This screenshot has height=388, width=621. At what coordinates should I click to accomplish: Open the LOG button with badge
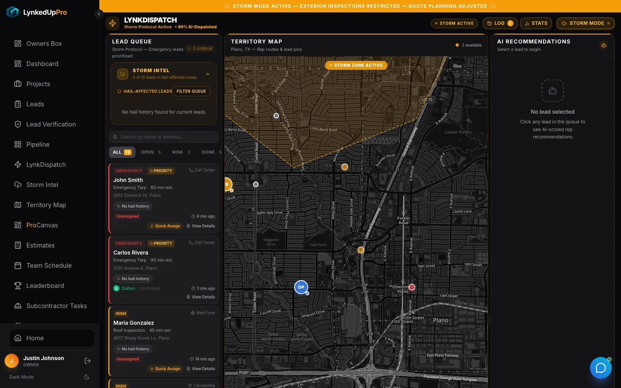click(x=500, y=23)
